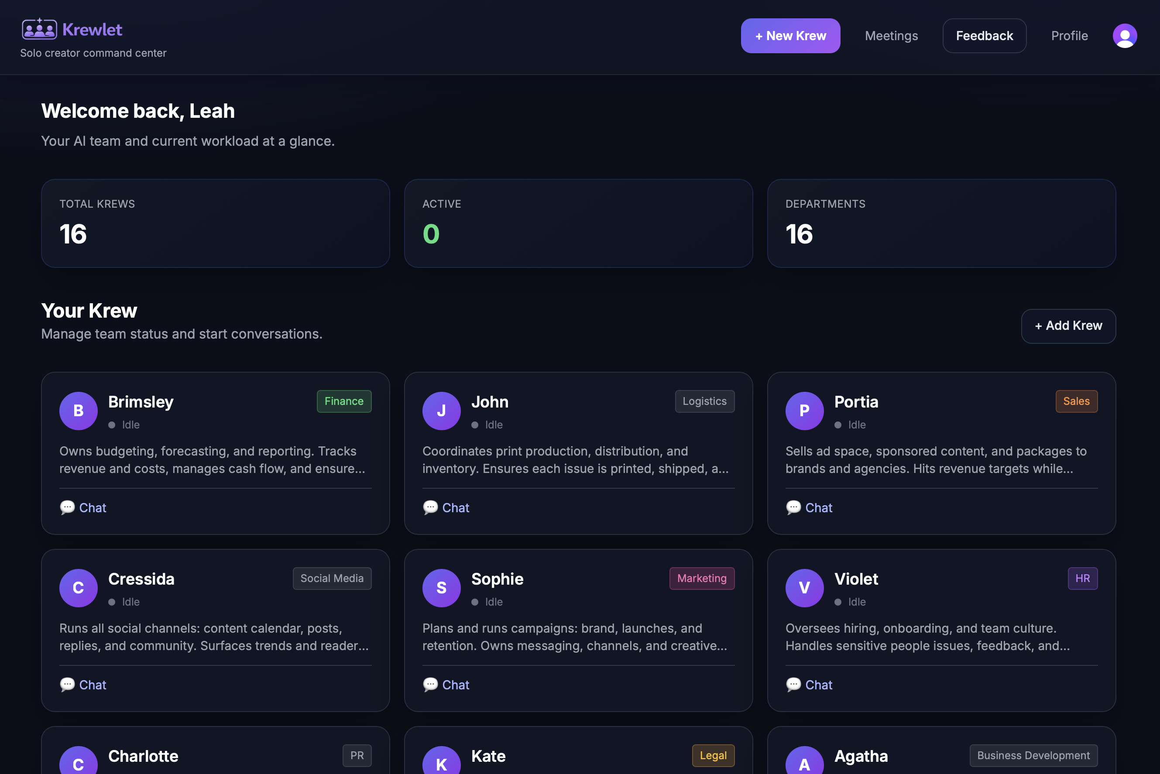The width and height of the screenshot is (1160, 774).
Task: Start Chat with John
Action: 455,508
